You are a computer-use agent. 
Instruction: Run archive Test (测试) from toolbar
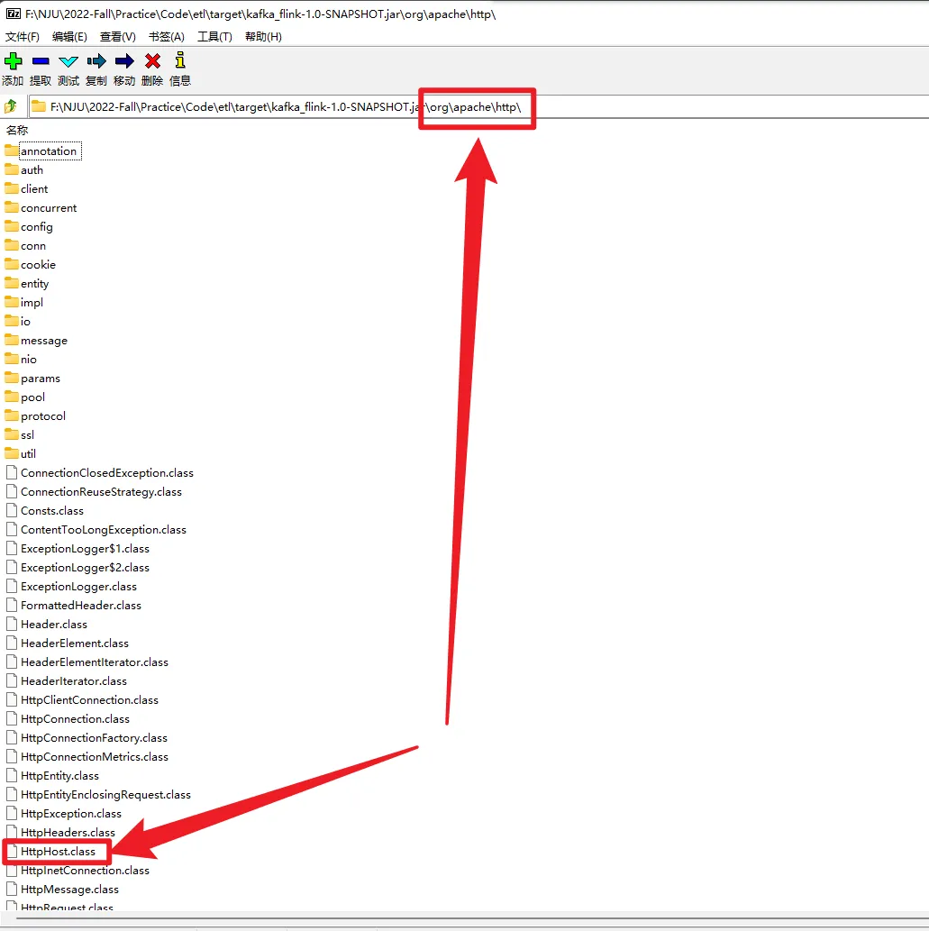(68, 61)
